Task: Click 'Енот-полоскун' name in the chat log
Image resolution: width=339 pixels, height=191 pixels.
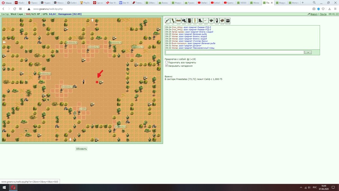Action: [x=179, y=43]
